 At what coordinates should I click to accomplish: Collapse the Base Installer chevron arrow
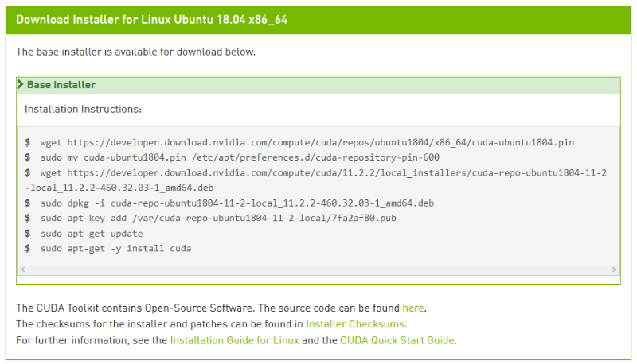[x=21, y=85]
